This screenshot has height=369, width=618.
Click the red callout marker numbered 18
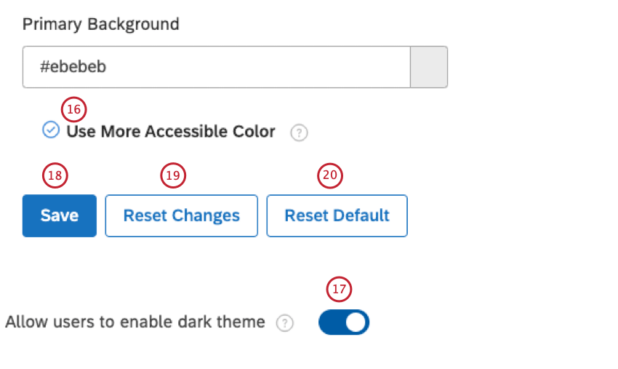click(x=55, y=175)
